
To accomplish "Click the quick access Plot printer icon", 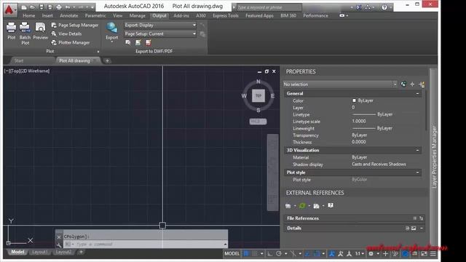I will tap(59, 7).
